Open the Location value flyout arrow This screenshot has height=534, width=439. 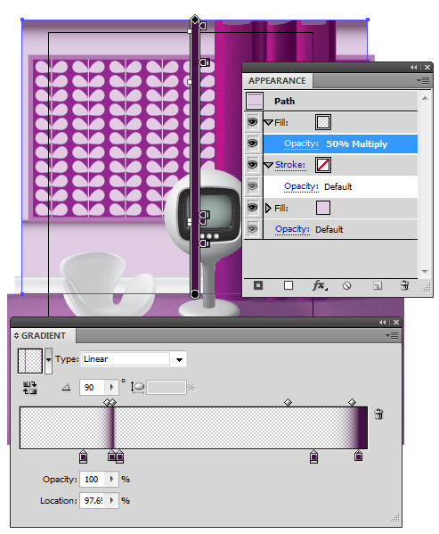point(111,501)
